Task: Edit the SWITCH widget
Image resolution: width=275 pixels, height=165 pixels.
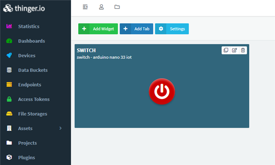Action: pos(234,50)
